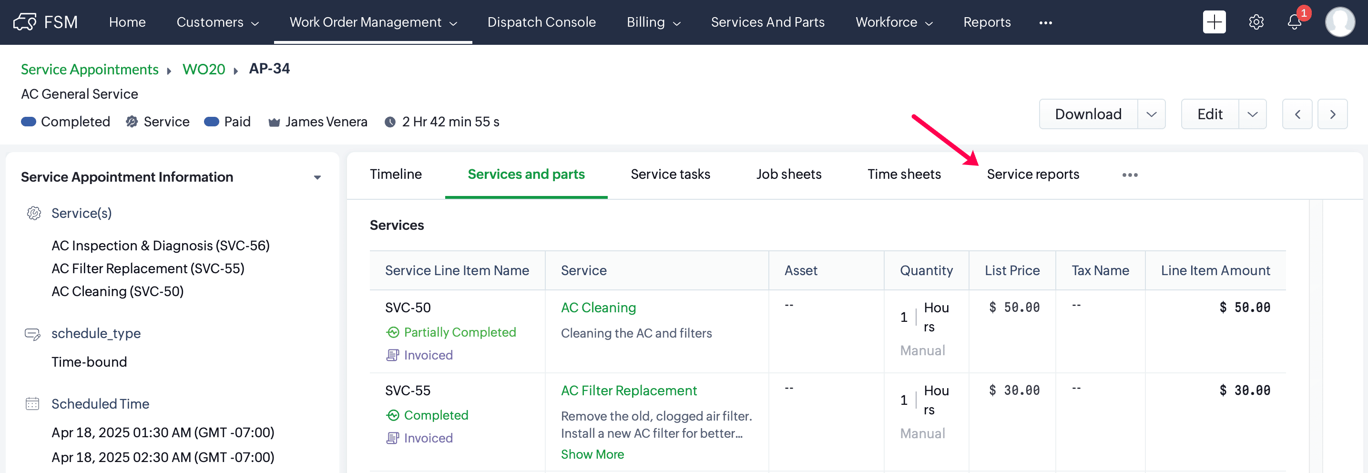Viewport: 1368px width, 473px height.
Task: Collapse Service Appointment Information section
Action: pyautogui.click(x=317, y=177)
